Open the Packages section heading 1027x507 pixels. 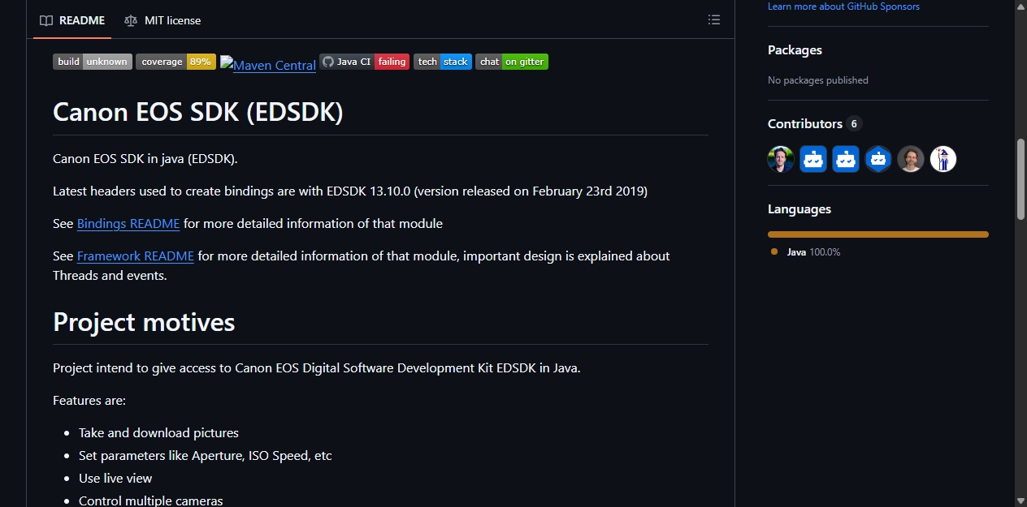[x=795, y=50]
